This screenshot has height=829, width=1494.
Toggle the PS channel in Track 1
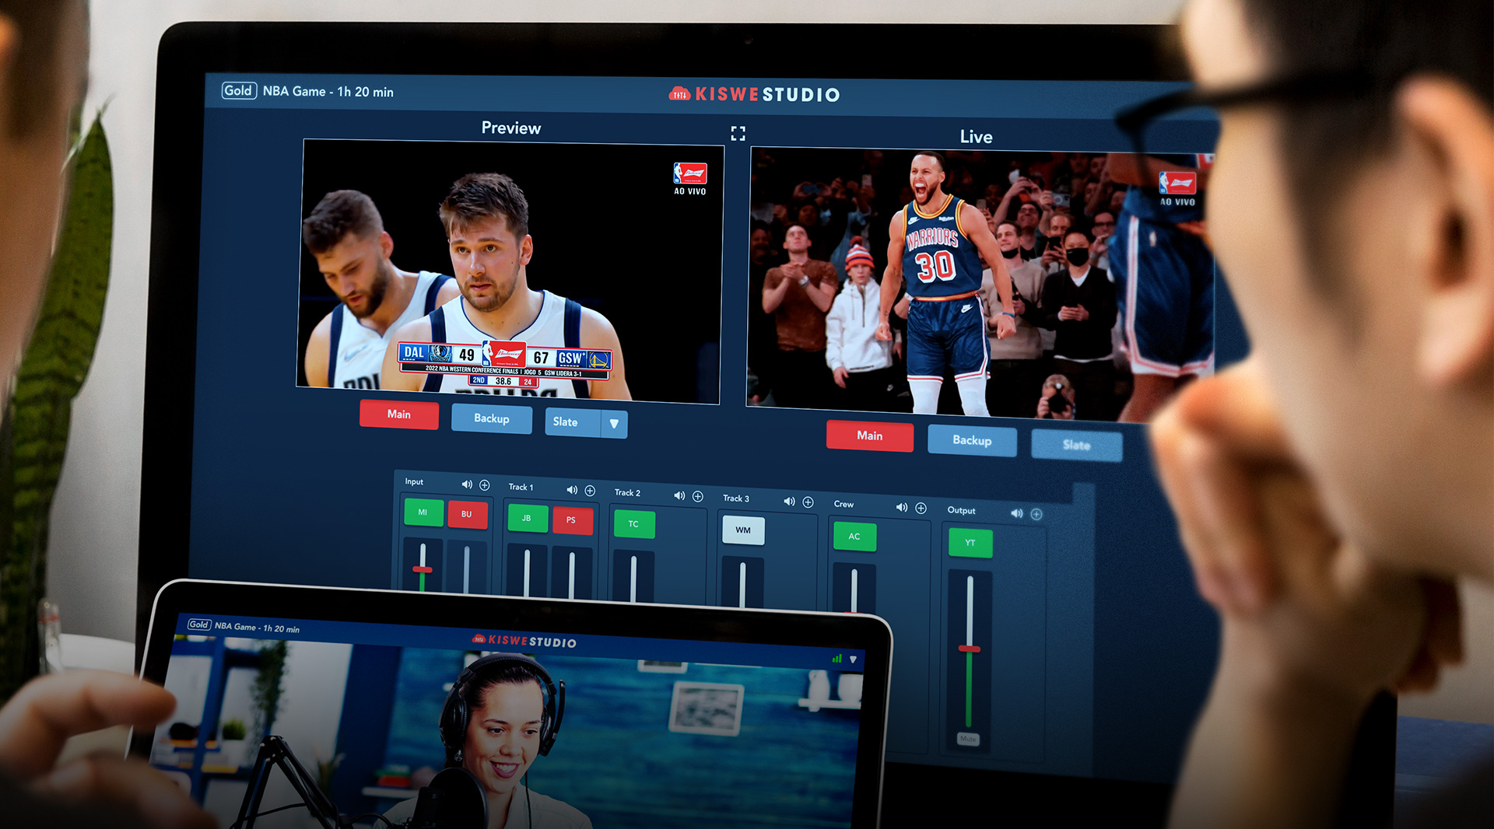tap(572, 520)
